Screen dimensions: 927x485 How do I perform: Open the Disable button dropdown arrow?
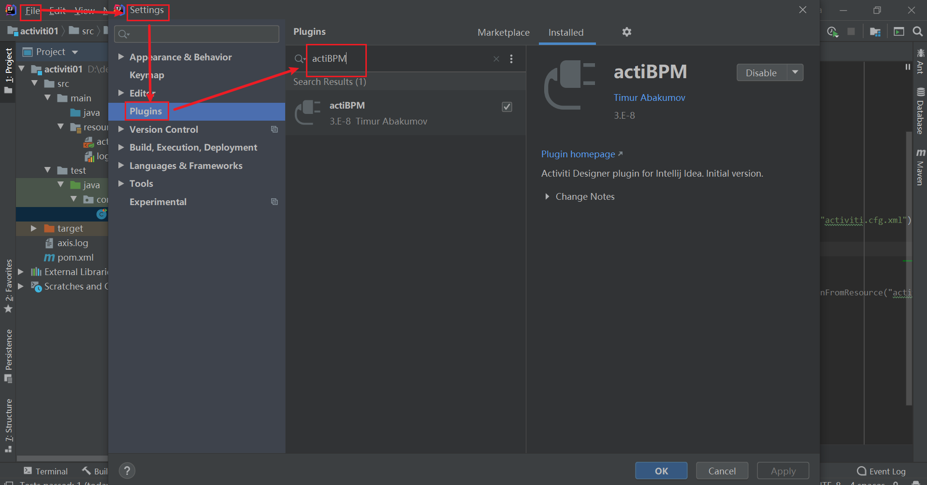[795, 72]
